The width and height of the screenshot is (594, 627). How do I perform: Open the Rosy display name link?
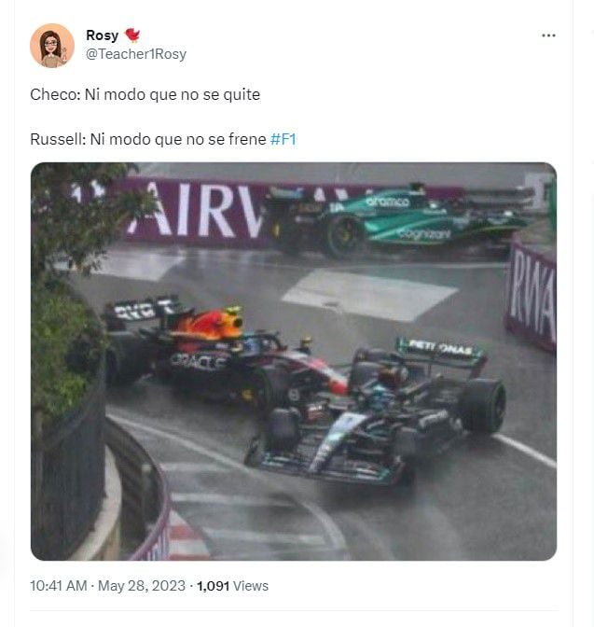pos(103,35)
